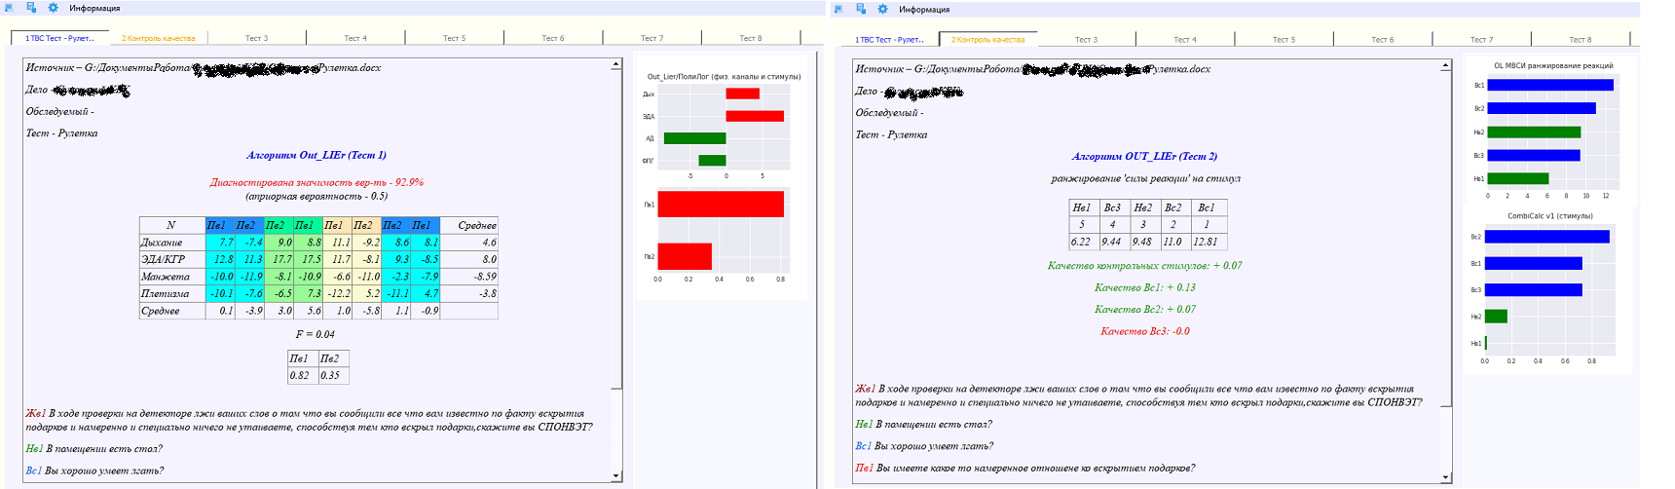Open the Информация menu in the right window
The image size is (1675, 489).
click(924, 9)
